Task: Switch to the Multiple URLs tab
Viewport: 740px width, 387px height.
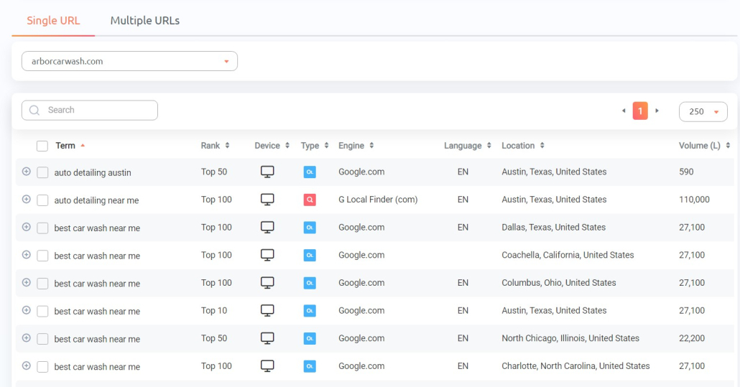Action: [145, 21]
